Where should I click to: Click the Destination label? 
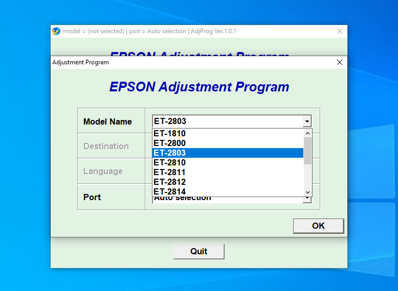click(x=106, y=146)
